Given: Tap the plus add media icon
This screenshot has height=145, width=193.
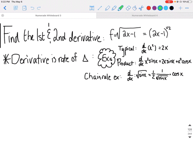Looking at the screenshot, I should coord(181,8).
